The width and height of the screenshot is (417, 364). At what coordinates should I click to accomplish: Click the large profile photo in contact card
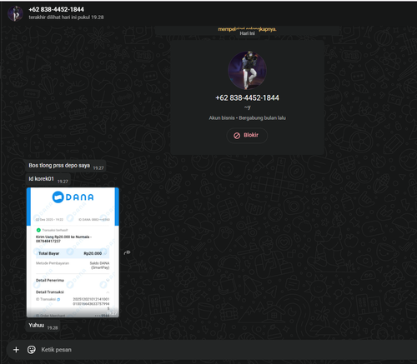pyautogui.click(x=247, y=70)
